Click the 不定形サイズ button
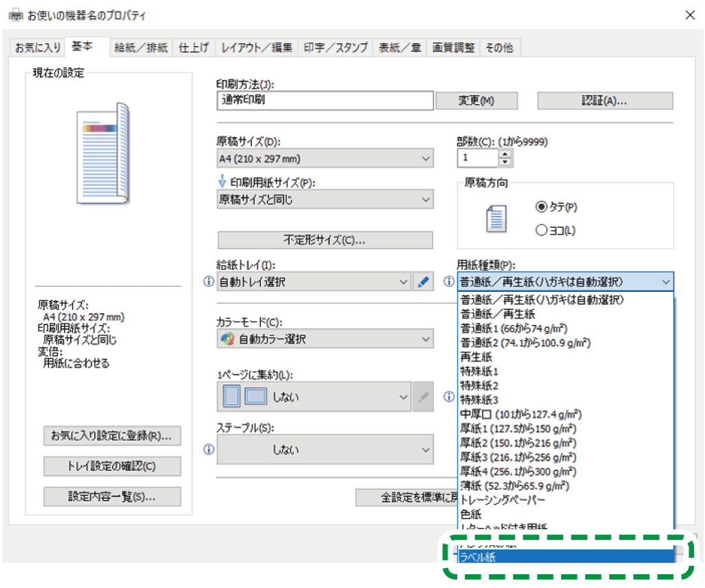 (x=325, y=240)
